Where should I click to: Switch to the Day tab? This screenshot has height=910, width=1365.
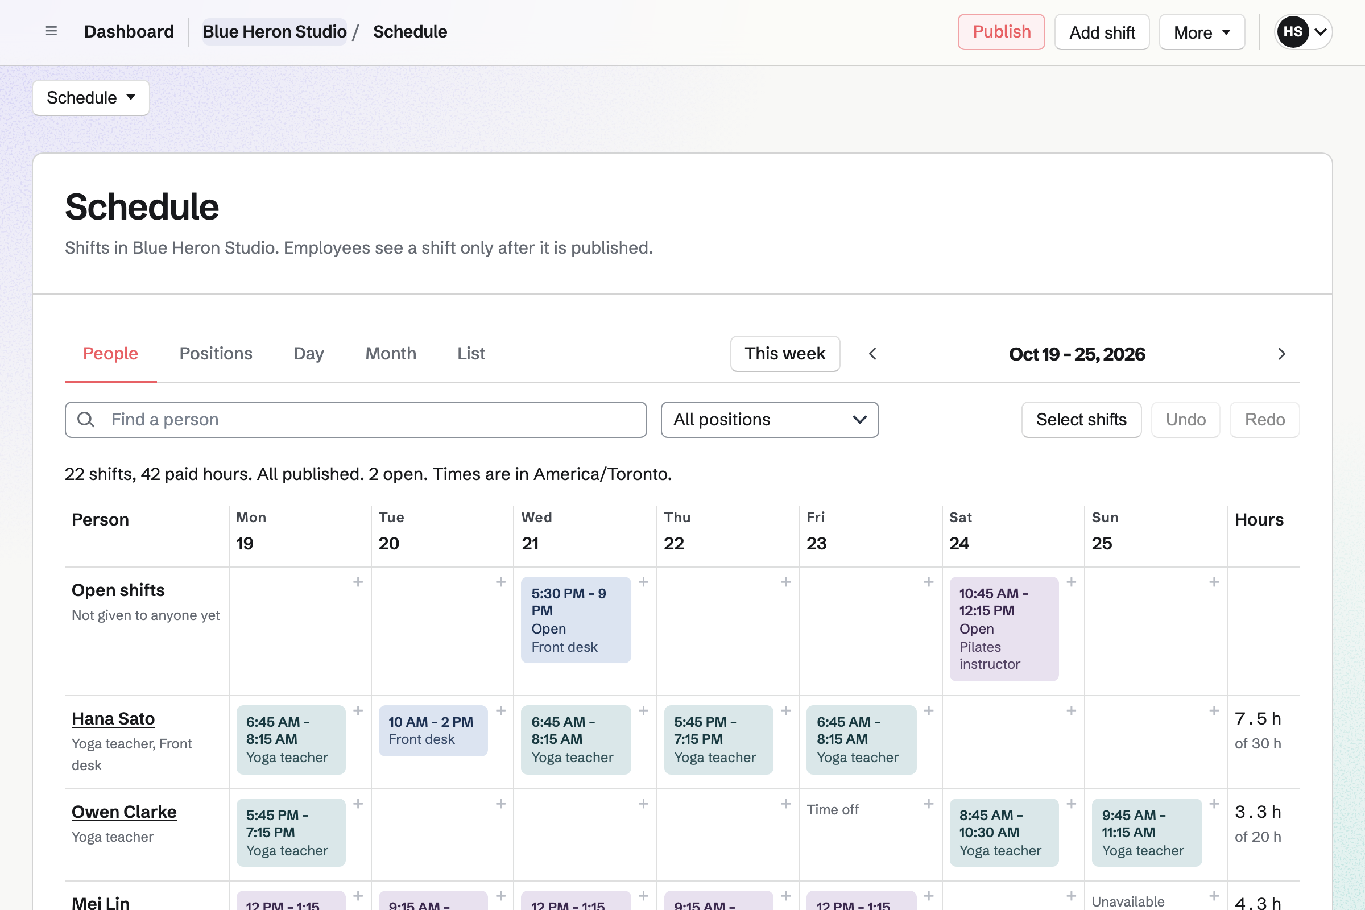(x=309, y=354)
